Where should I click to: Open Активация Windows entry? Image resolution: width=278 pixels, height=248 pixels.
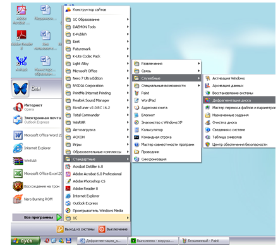tap(239, 78)
